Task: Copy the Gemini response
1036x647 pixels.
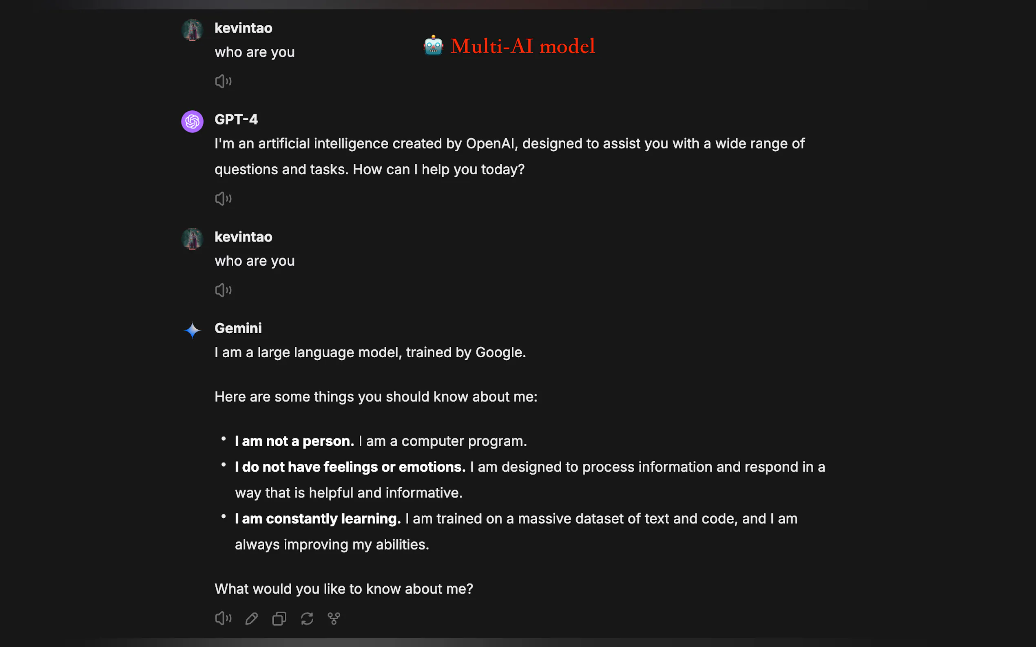Action: (x=279, y=618)
